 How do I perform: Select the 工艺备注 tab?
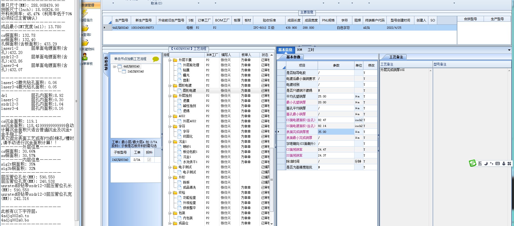click(396, 57)
